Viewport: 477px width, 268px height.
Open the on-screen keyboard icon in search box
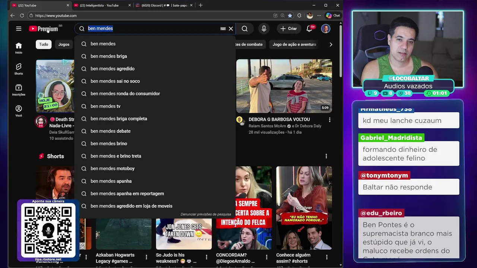point(223,29)
